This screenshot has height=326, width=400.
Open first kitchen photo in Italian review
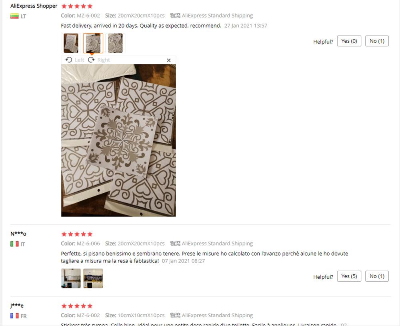(x=71, y=278)
